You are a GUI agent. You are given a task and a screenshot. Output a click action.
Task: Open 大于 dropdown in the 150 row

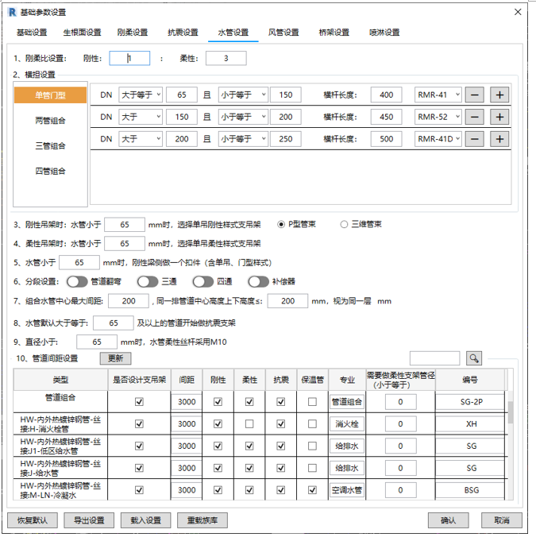coord(141,117)
